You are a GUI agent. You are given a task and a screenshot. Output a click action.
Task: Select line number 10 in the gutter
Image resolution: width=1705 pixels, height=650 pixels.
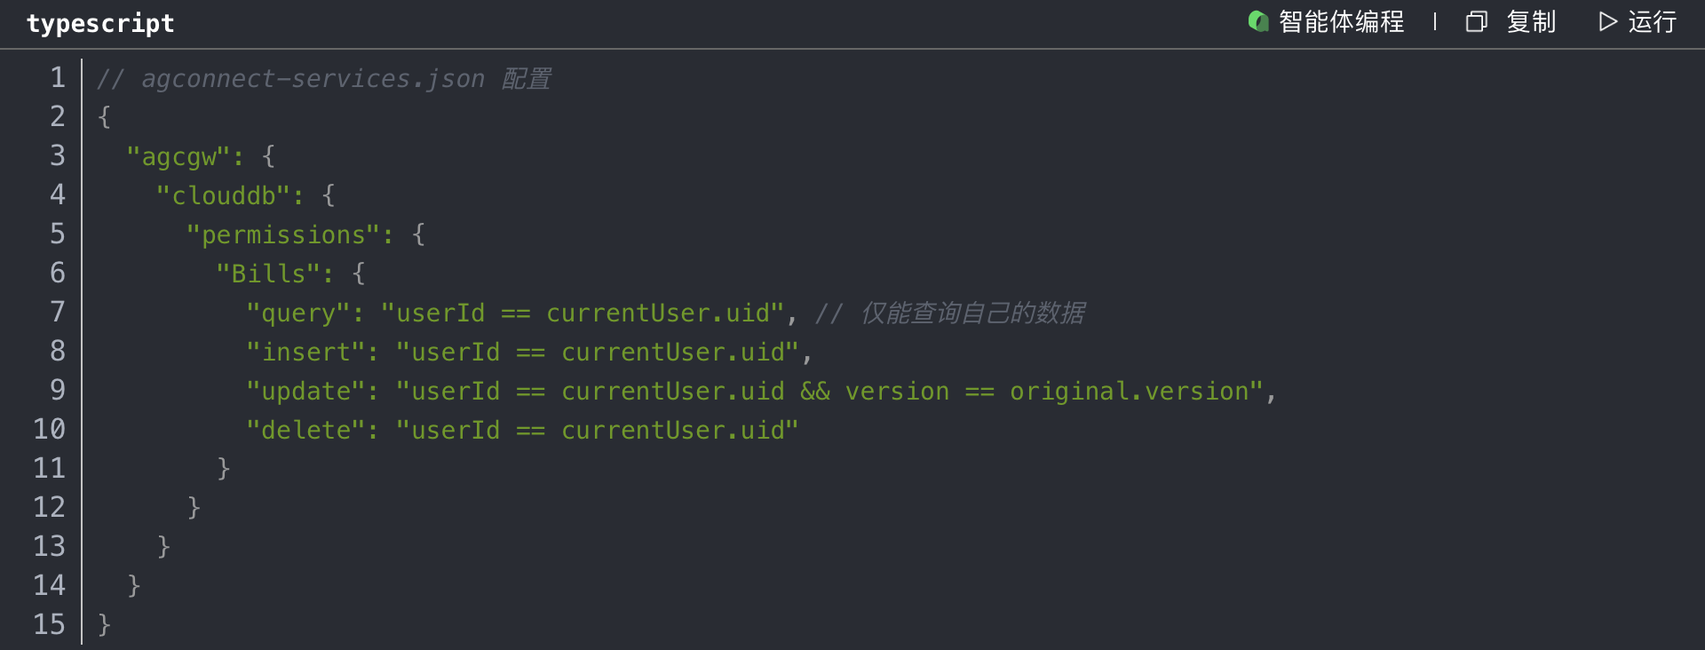[x=50, y=430]
